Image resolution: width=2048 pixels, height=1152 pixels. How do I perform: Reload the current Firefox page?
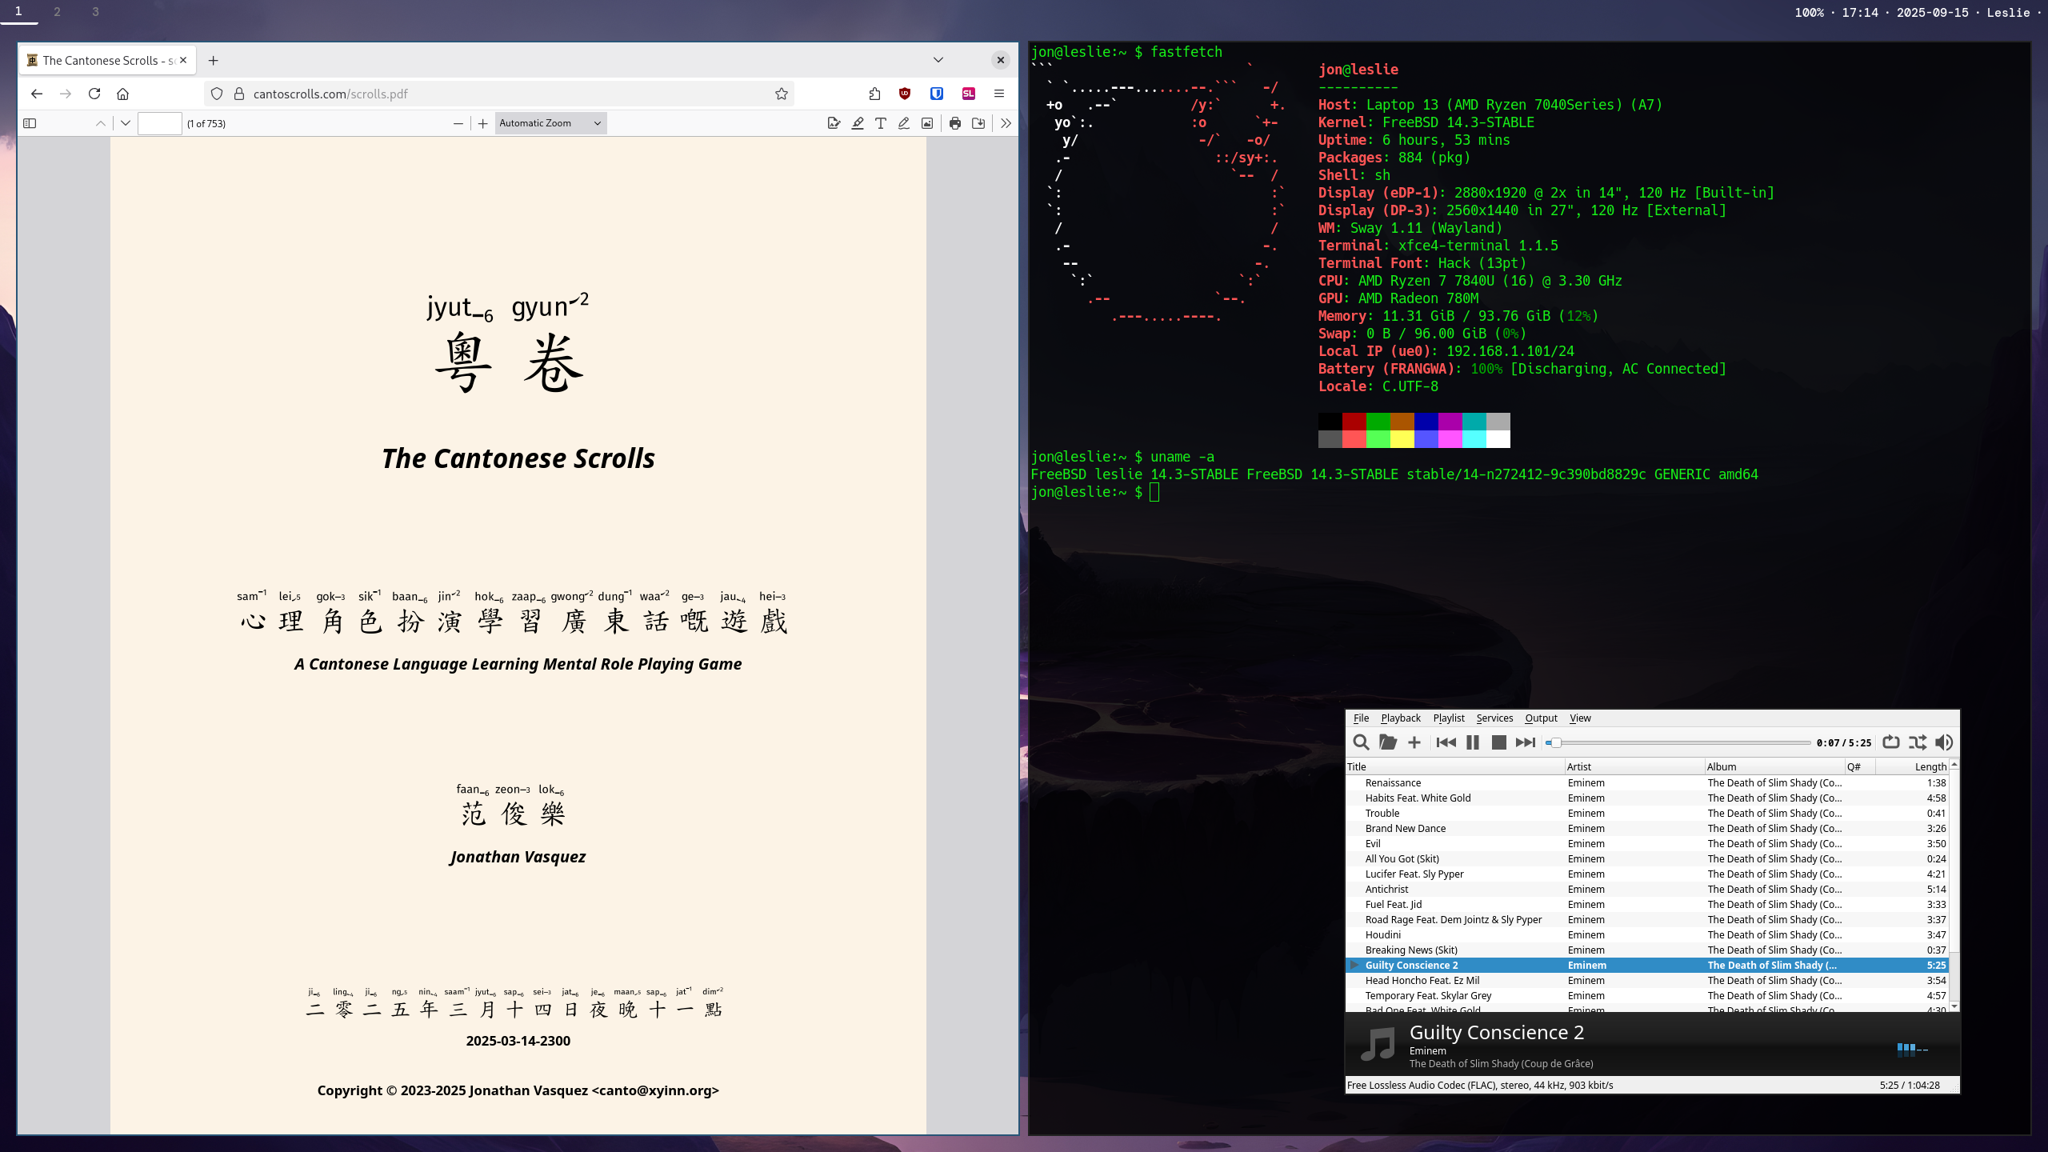94,94
